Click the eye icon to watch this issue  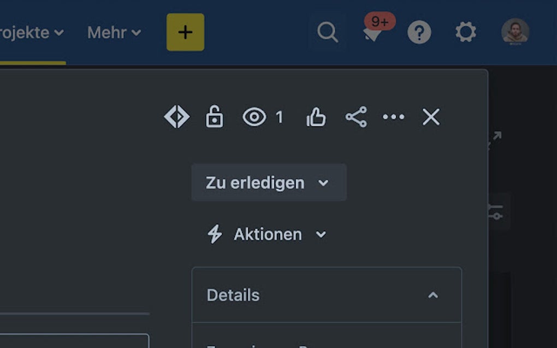pyautogui.click(x=253, y=116)
